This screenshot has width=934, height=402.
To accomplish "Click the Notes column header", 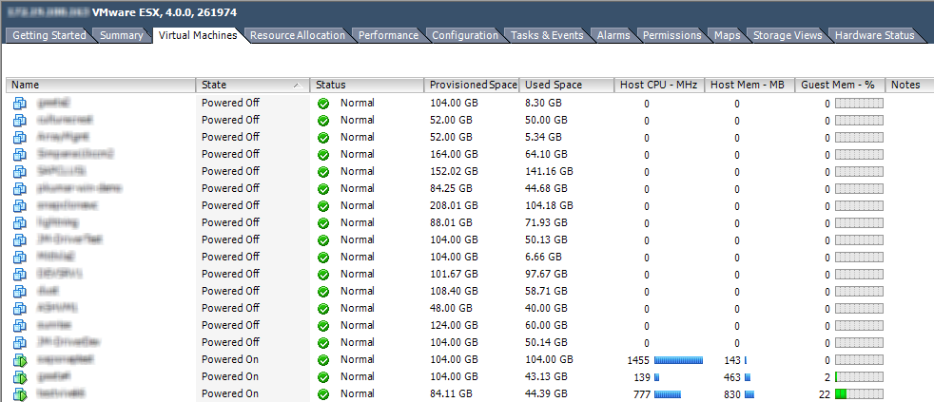I will (909, 86).
